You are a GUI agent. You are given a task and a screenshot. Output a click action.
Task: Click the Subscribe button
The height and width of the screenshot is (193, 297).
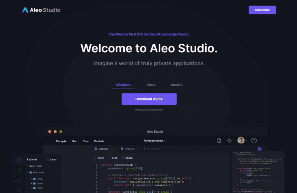coord(262,10)
